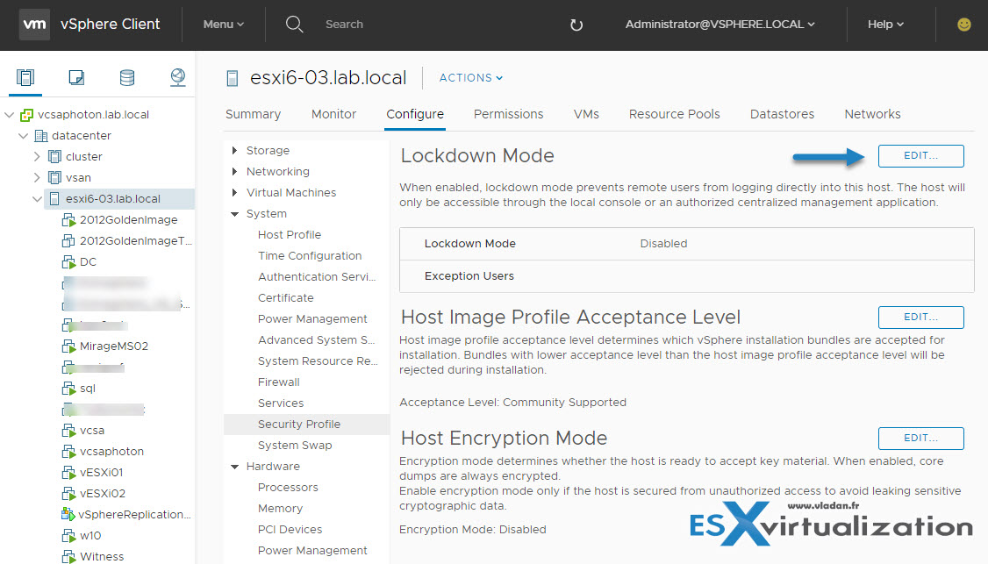Go to the Resource Pools tab
This screenshot has height=564, width=988.
[x=674, y=114]
